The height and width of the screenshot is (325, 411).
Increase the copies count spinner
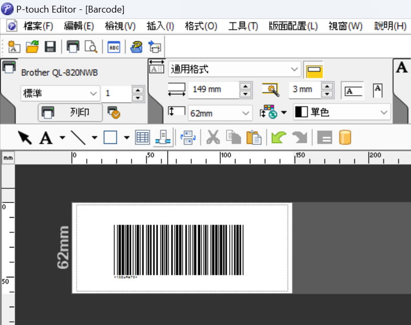138,90
